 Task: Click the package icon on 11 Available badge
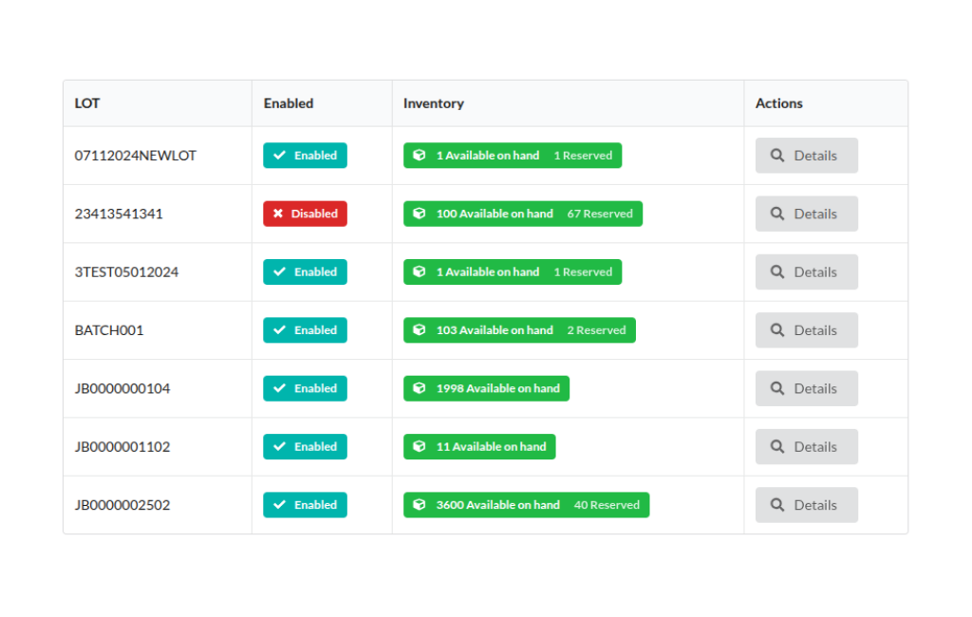pyautogui.click(x=419, y=446)
